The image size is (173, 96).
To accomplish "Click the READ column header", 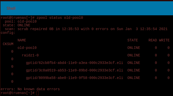I will point(153,40).
